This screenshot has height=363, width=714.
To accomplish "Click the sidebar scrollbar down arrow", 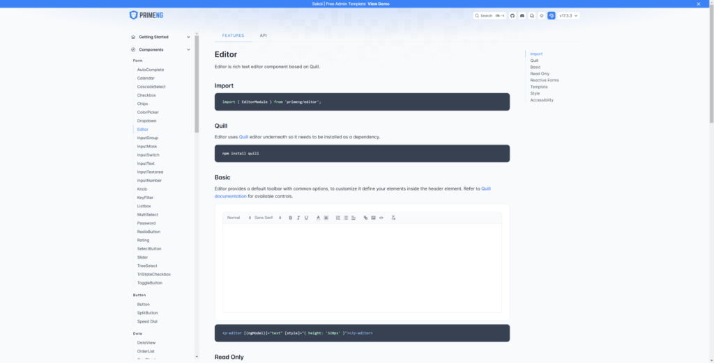I will [197, 357].
